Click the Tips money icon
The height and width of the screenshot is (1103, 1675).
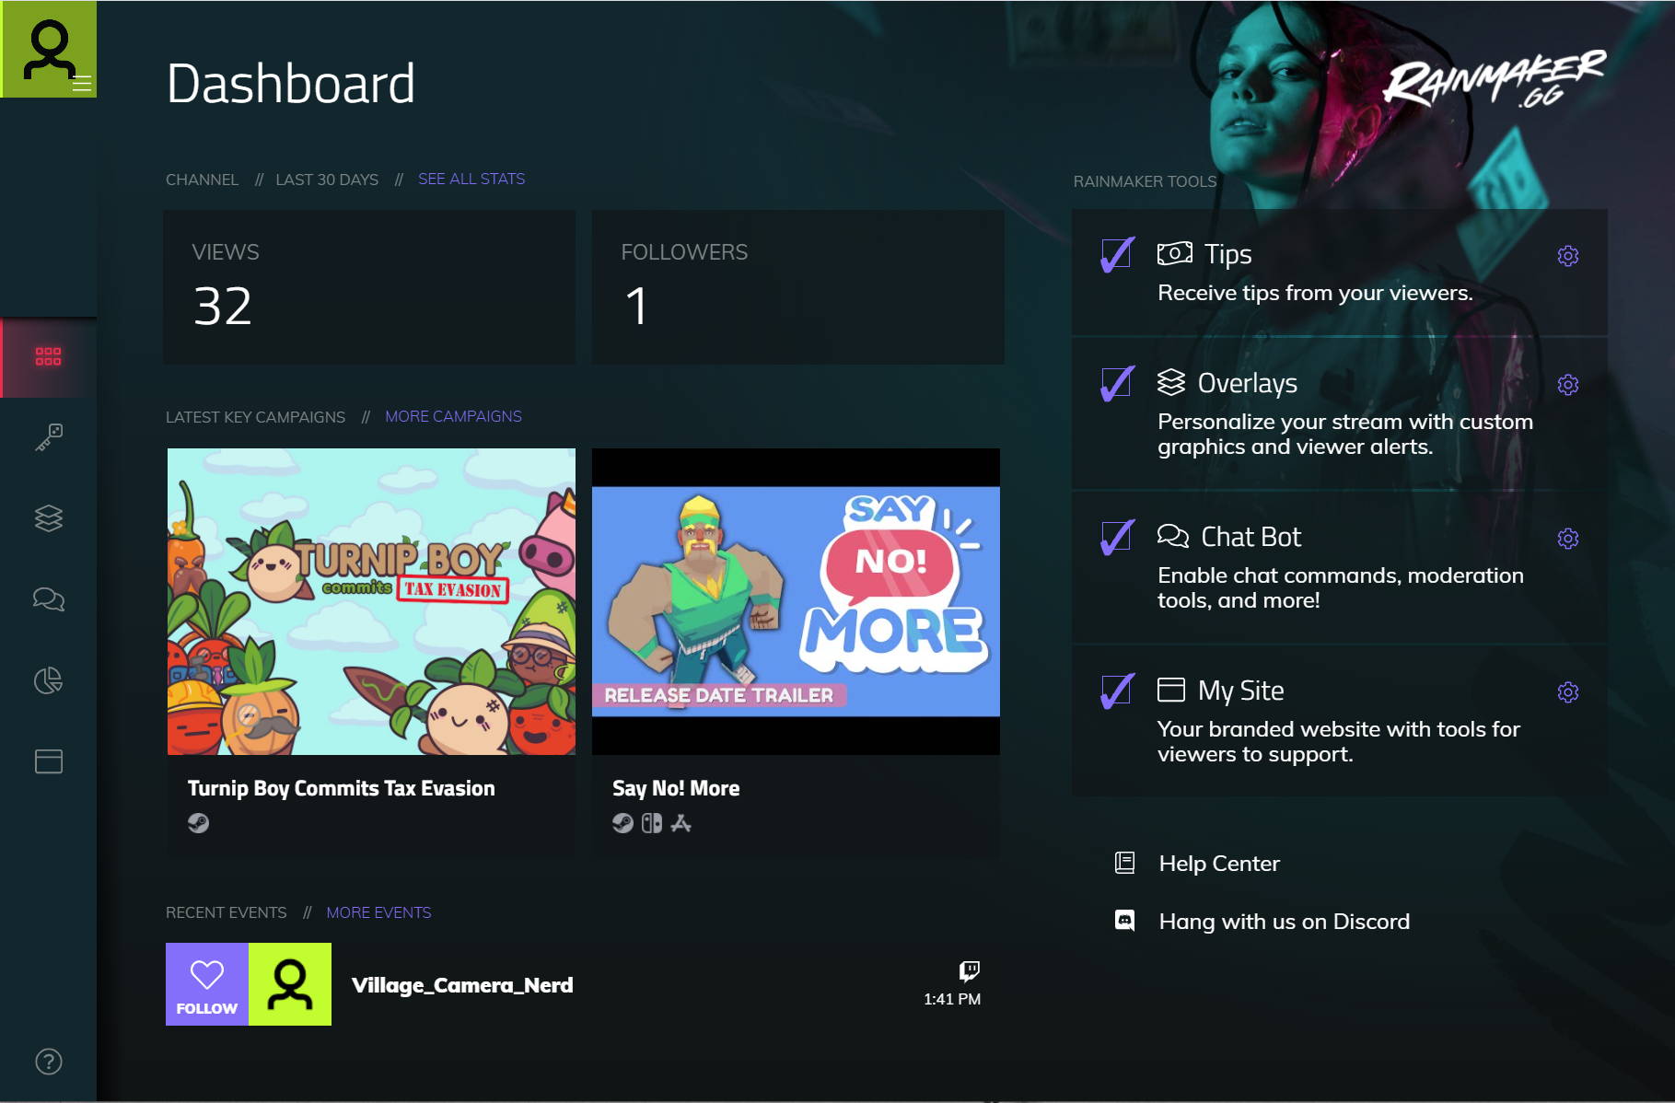1175,253
